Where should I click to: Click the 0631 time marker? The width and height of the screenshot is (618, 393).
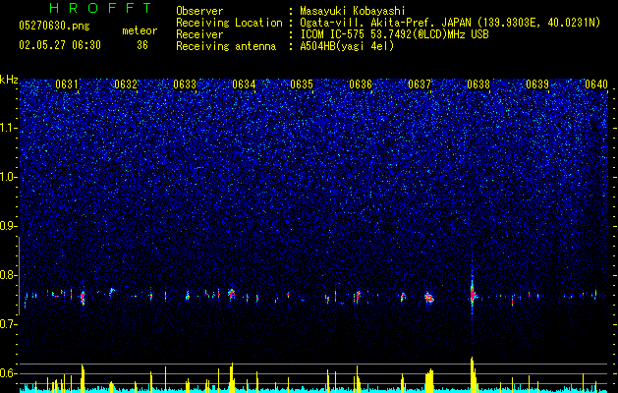click(x=66, y=84)
